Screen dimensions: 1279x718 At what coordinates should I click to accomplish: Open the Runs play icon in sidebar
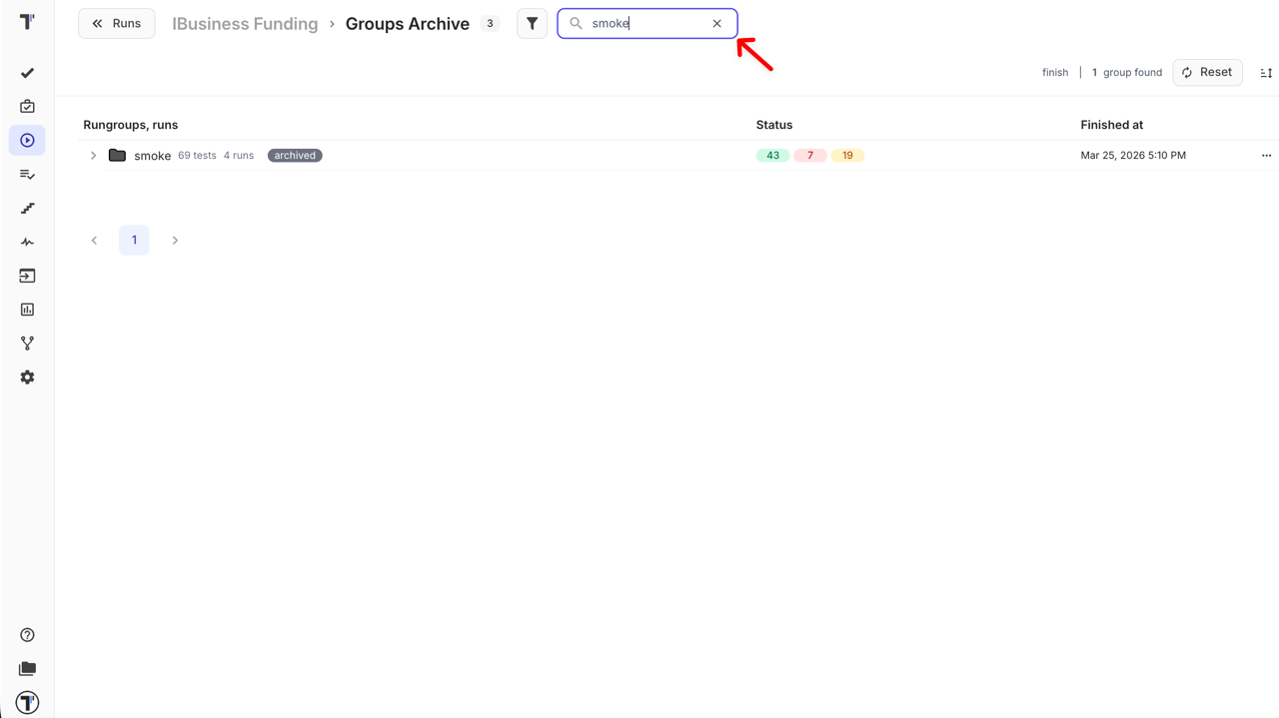[27, 141]
